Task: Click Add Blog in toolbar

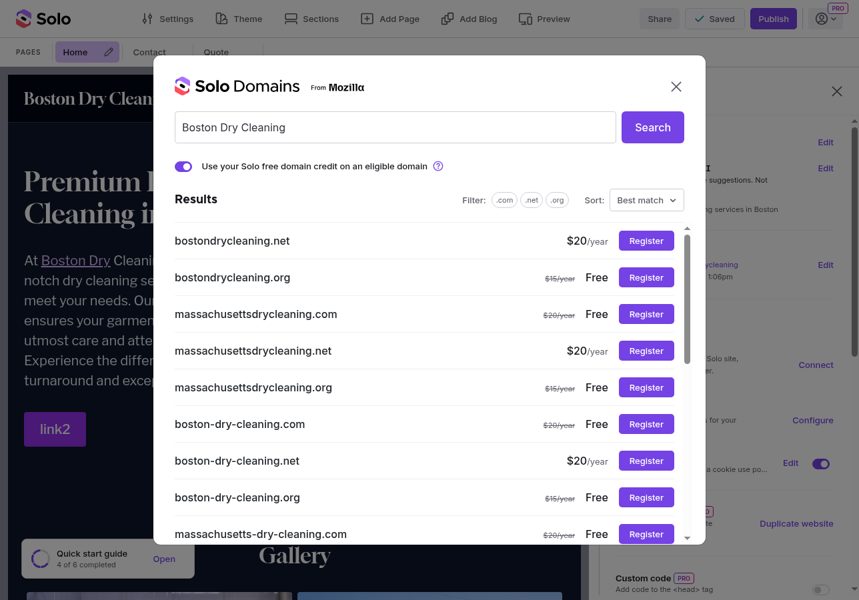Action: coord(470,19)
